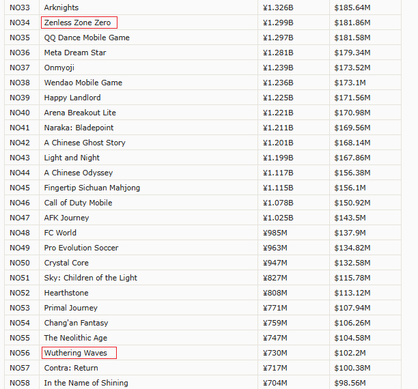Viewport: 418px width, 389px height.
Task: Click the ¥730M yuan amount
Action: tap(275, 353)
